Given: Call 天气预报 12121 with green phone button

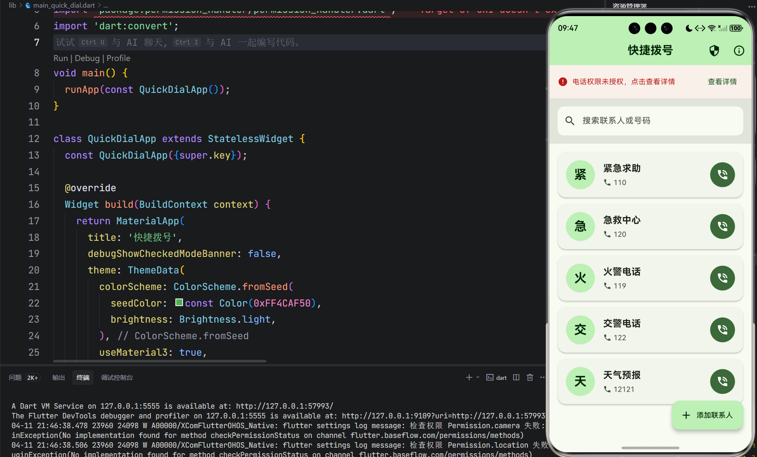Looking at the screenshot, I should point(722,382).
